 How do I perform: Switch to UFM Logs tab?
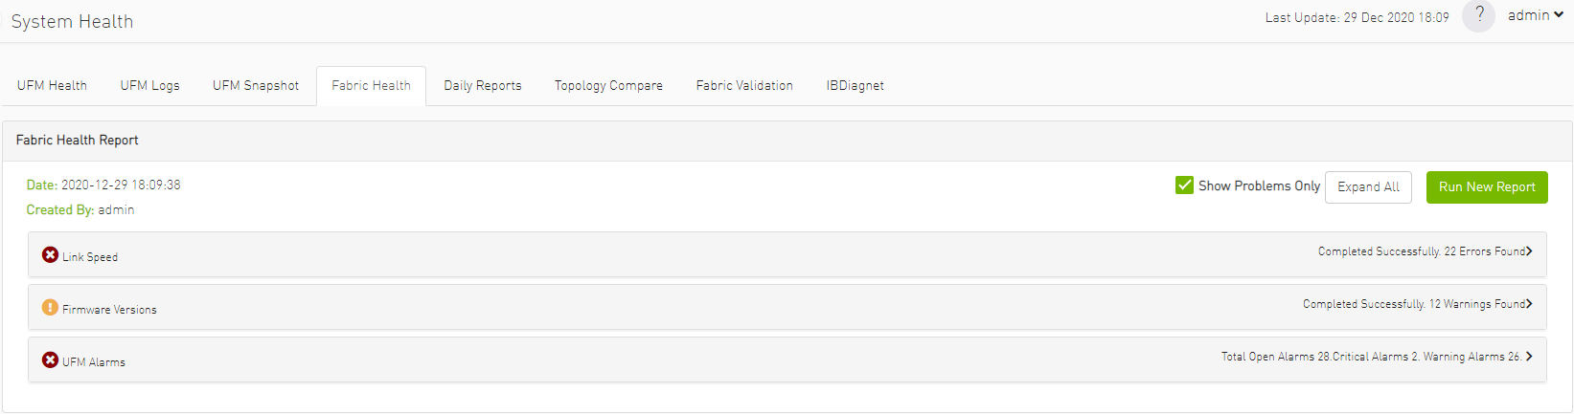tap(149, 86)
